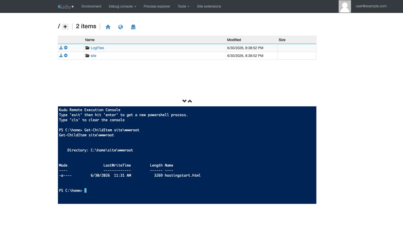Image resolution: width=403 pixels, height=252 pixels.
Task: Click LogFiles modified date cell
Action: pyautogui.click(x=251, y=48)
